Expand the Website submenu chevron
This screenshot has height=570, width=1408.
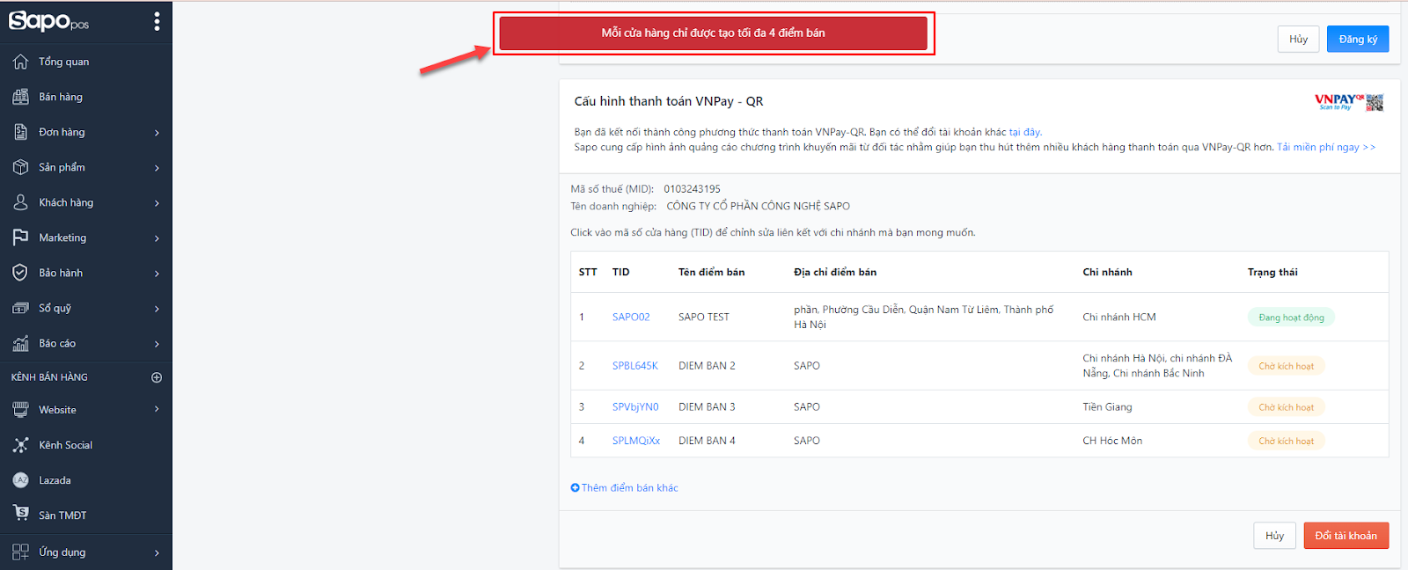tap(158, 409)
